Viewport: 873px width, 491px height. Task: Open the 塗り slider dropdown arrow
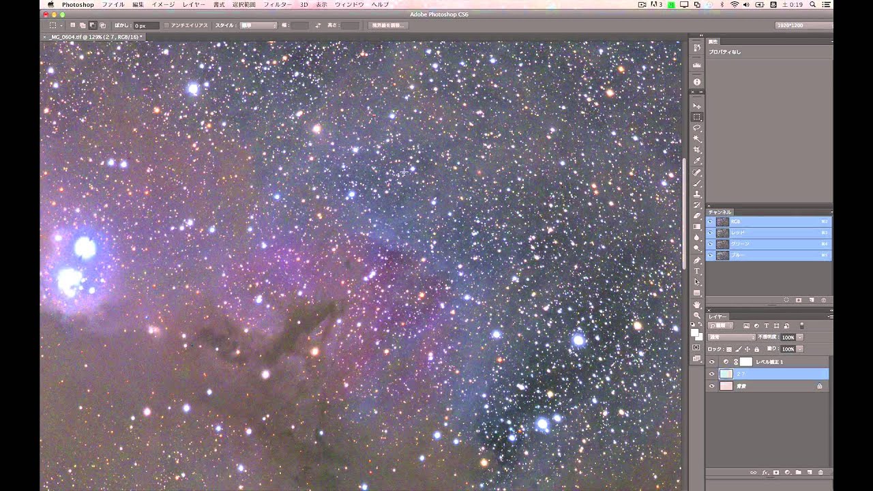[800, 349]
